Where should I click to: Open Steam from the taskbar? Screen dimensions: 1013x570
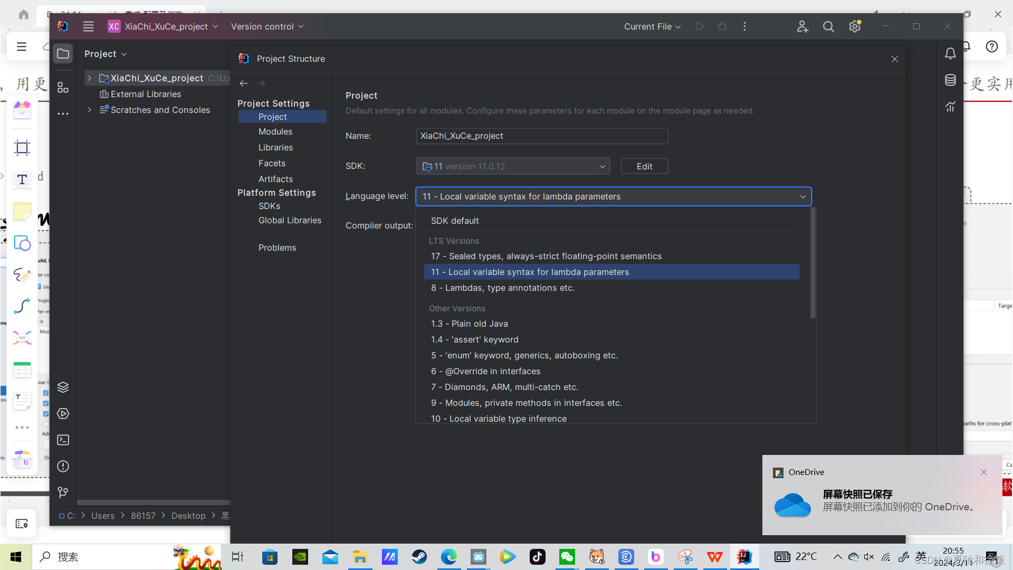419,557
